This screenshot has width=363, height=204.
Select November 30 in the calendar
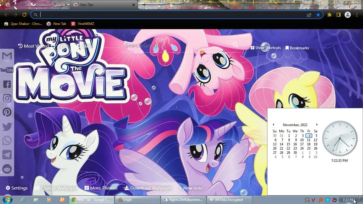pyautogui.click(x=295, y=153)
